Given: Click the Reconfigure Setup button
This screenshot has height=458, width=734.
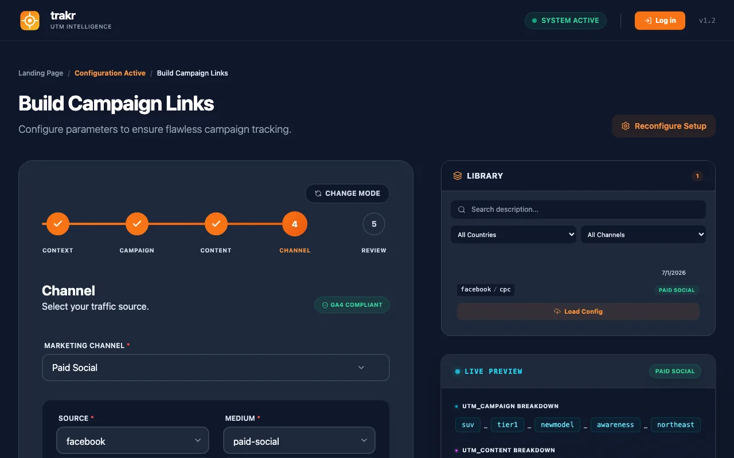Looking at the screenshot, I should pyautogui.click(x=663, y=126).
